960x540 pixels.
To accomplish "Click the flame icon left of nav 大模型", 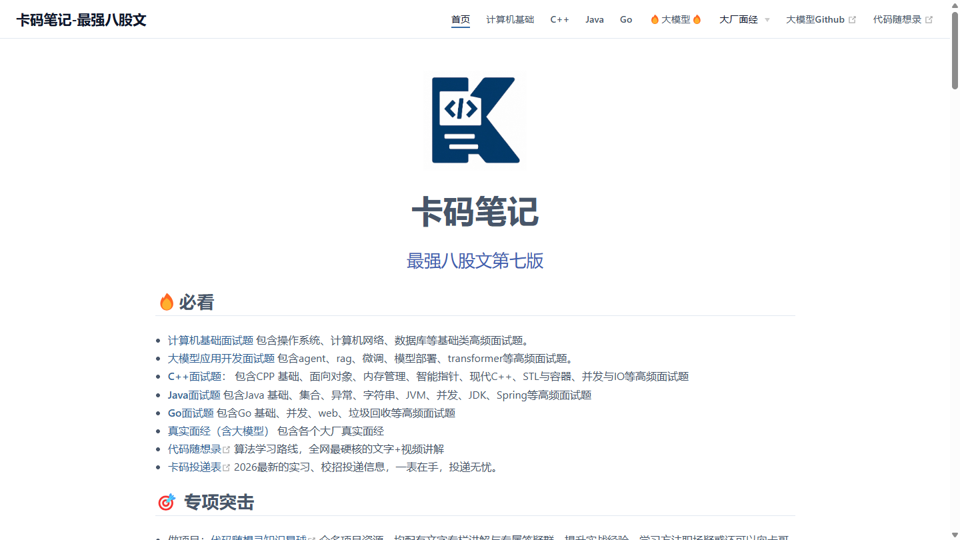I will (x=655, y=19).
